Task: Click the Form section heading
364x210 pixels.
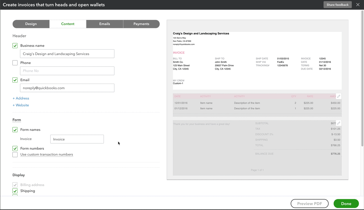Action: coord(17,120)
